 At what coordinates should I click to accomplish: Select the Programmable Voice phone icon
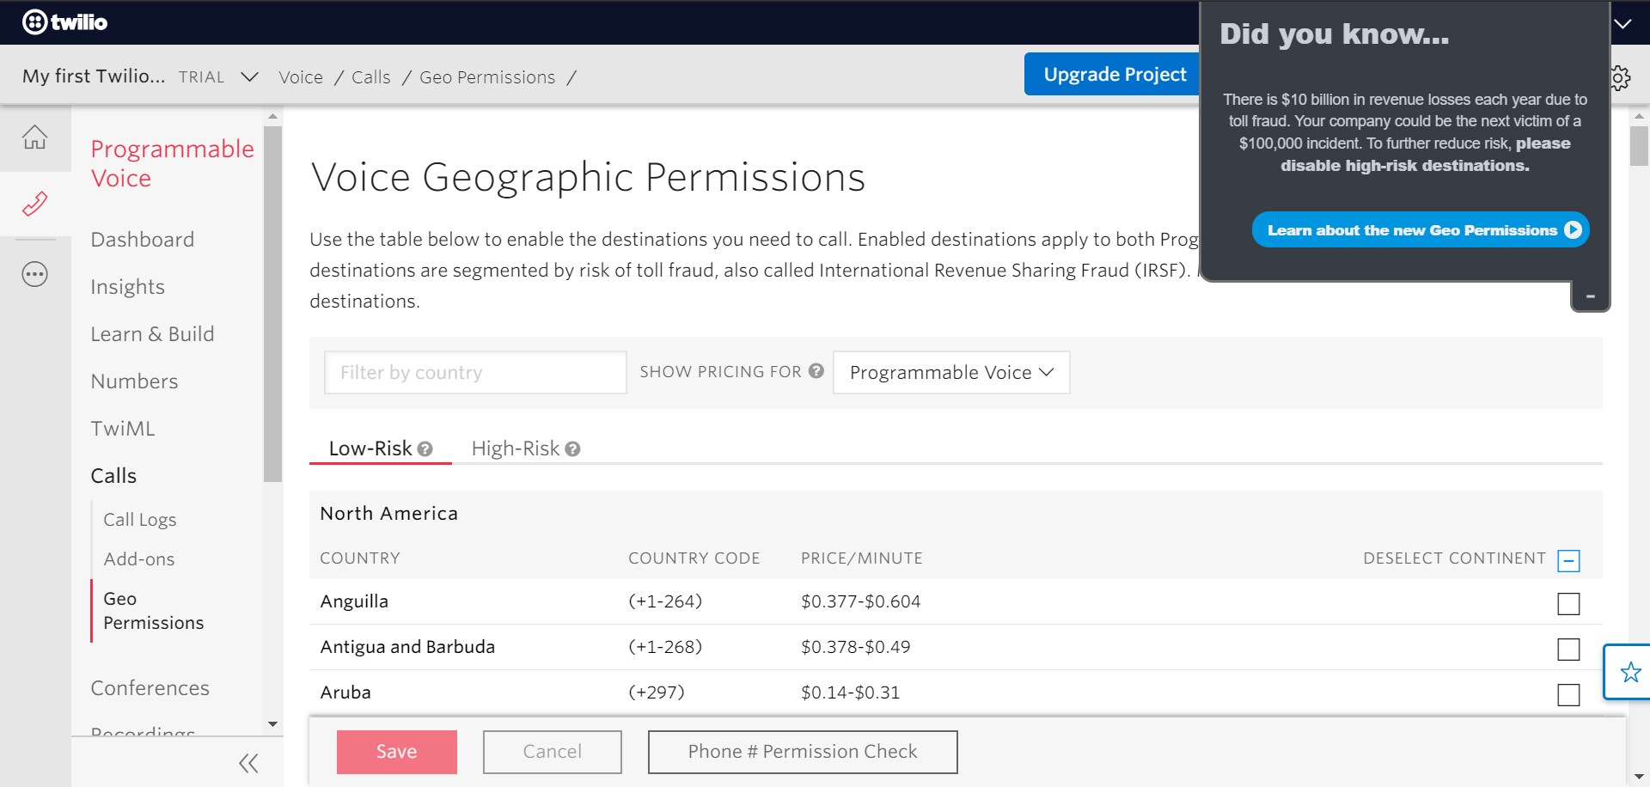(x=34, y=205)
